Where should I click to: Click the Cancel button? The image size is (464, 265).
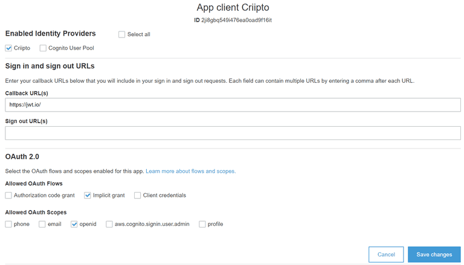(386, 254)
